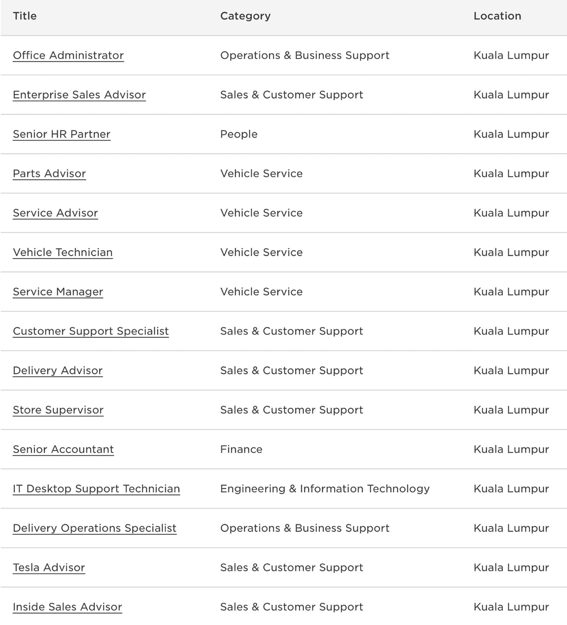Select the Delivery Advisor job link
The image size is (567, 625).
(58, 370)
